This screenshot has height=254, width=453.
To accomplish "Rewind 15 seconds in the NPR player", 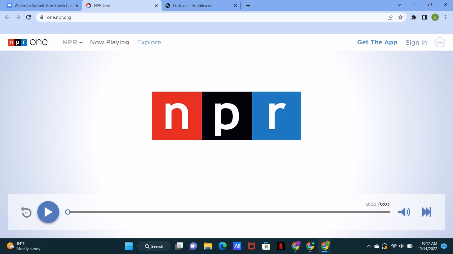I will tap(26, 212).
